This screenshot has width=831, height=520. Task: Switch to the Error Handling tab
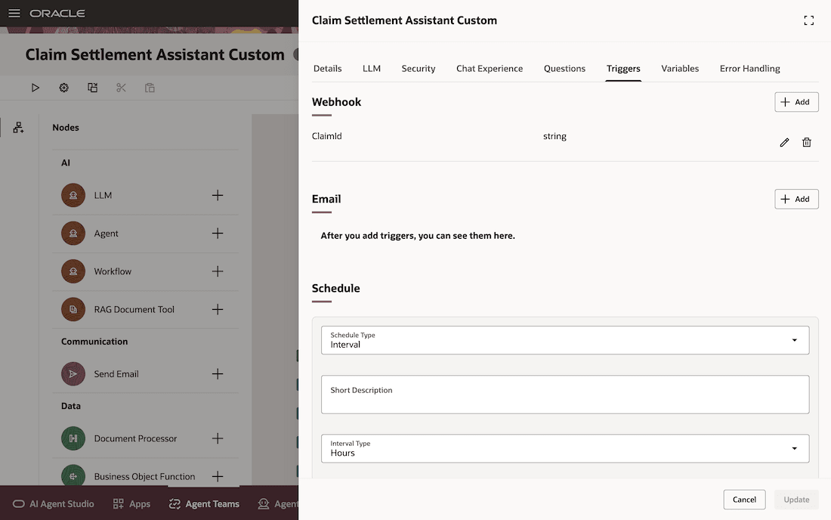[749, 68]
